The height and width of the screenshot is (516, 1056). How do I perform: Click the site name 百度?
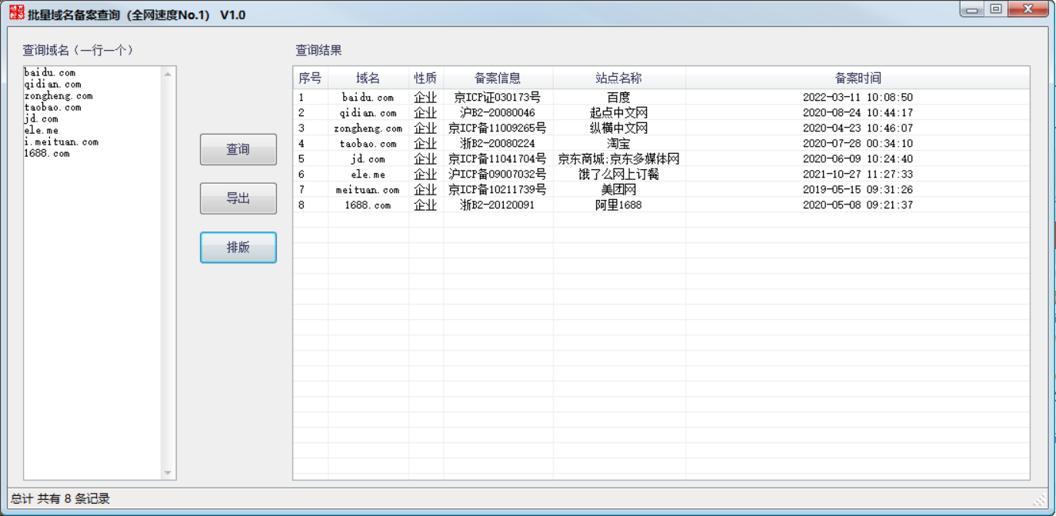point(618,98)
